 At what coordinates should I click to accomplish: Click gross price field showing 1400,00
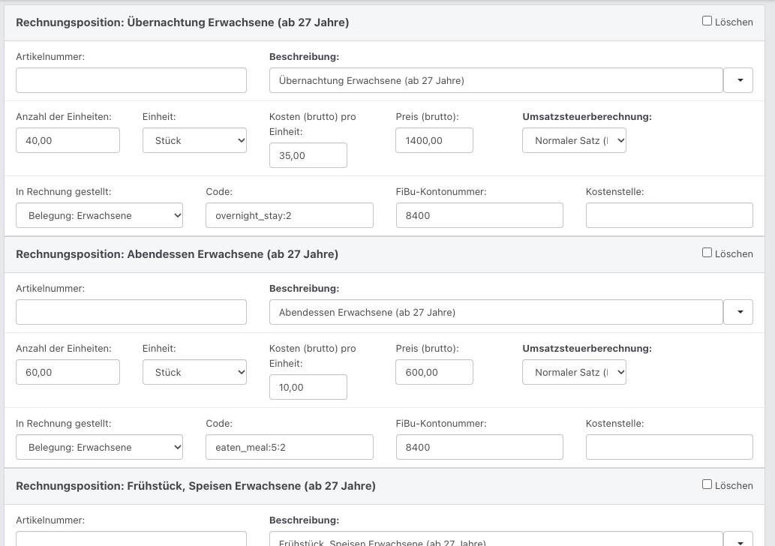coord(434,140)
